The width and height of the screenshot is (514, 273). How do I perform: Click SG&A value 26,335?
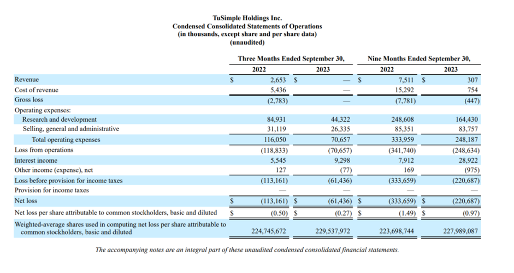[x=340, y=129]
